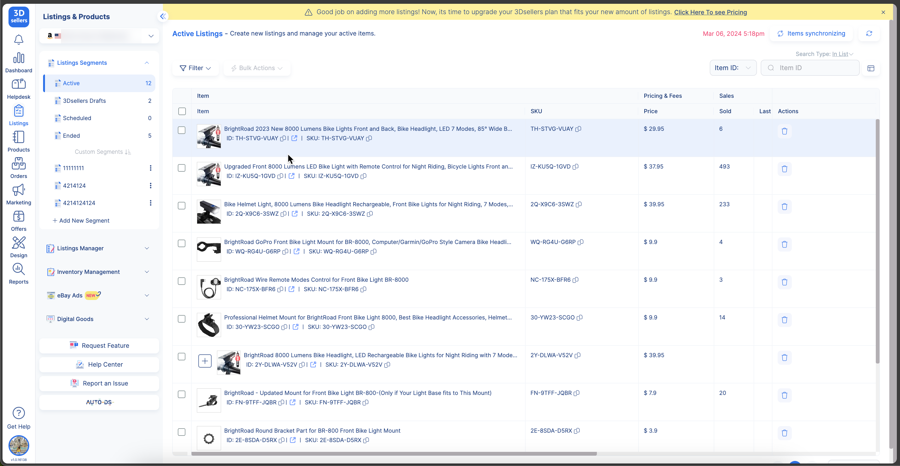Go to Products in the sidebar

point(19,141)
